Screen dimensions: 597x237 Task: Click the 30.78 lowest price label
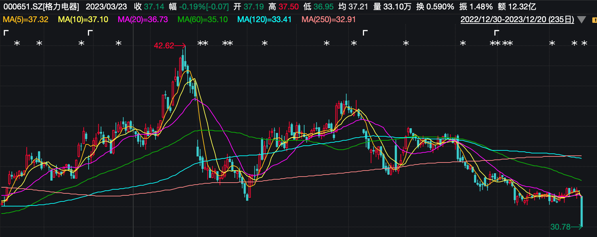[x=560, y=227]
